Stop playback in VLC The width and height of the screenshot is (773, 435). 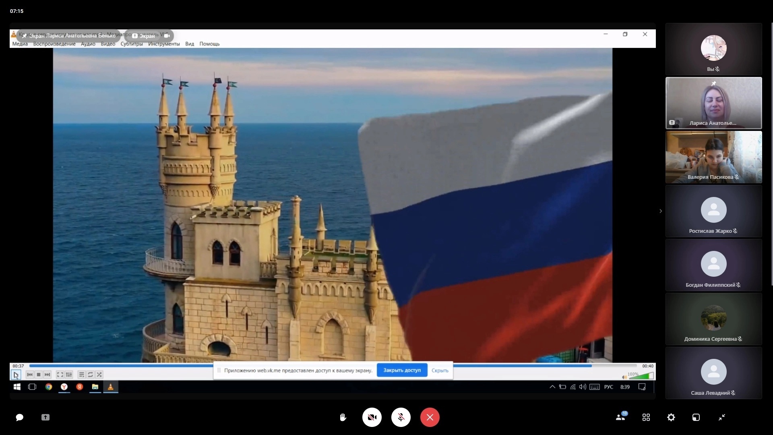[x=39, y=375]
